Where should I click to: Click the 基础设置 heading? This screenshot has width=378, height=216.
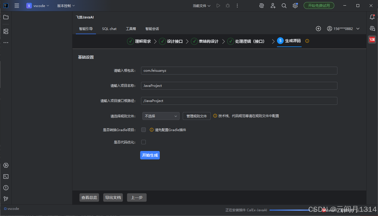point(86,57)
